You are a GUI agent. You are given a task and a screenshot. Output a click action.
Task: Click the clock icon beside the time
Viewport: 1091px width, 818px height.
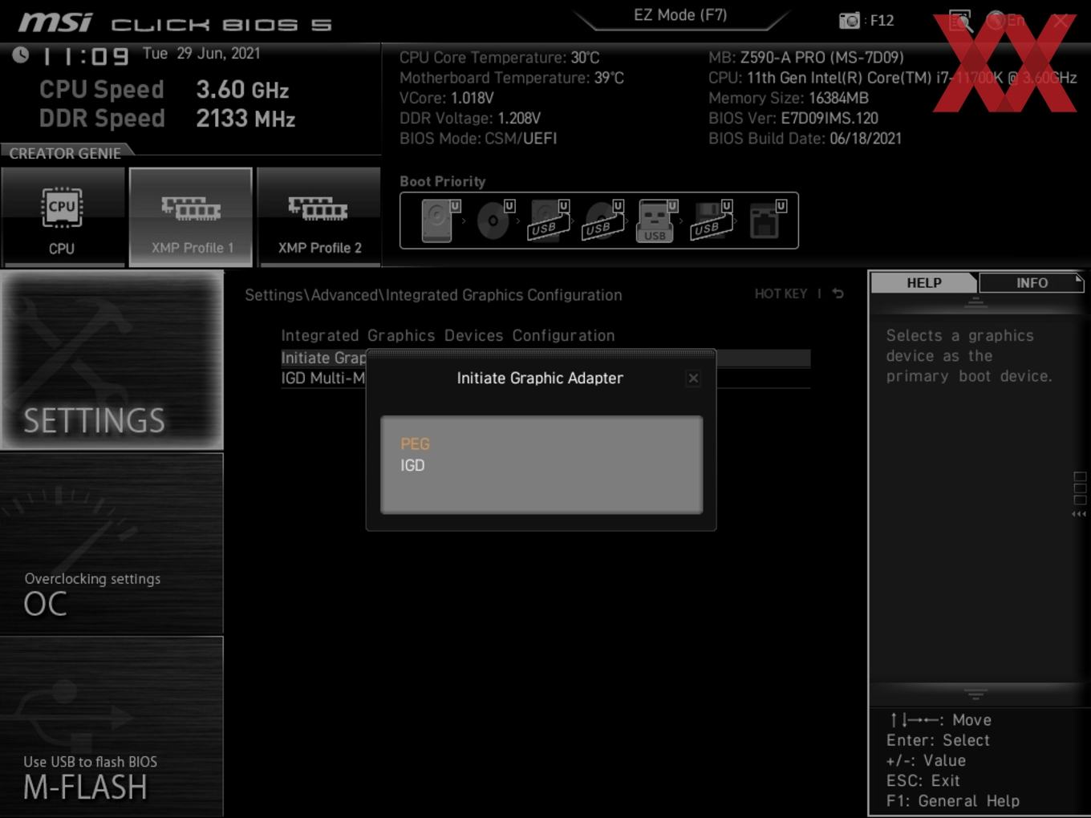click(21, 55)
